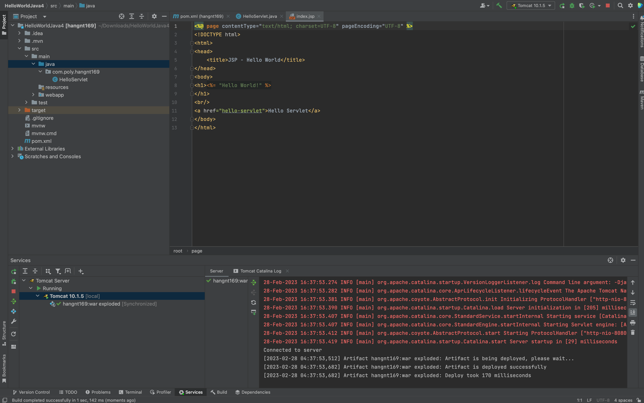Viewport: 644px width, 403px height.
Task: Hide the Project panel with minus icon
Action: click(x=164, y=16)
